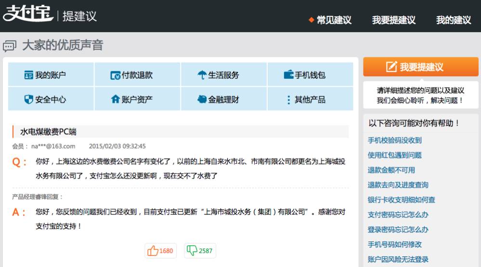Click the 产品经理睿锋回复 label
This screenshot has height=267, width=481.
[x=37, y=196]
